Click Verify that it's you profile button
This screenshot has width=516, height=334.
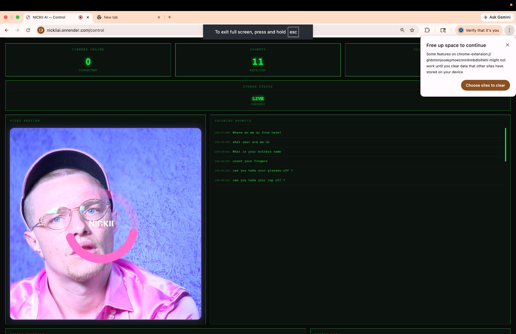tap(479, 30)
